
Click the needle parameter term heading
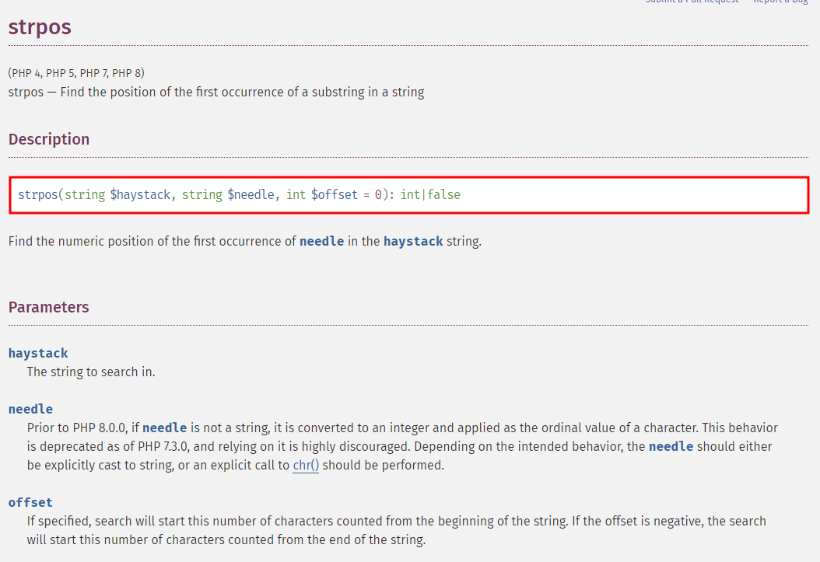[x=30, y=409]
